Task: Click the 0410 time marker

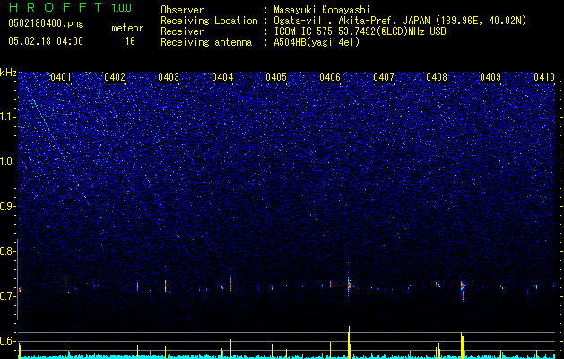Action: click(544, 77)
